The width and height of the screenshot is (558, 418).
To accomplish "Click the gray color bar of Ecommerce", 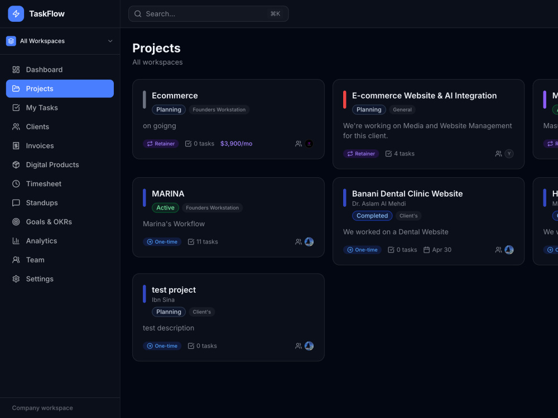I will (145, 100).
